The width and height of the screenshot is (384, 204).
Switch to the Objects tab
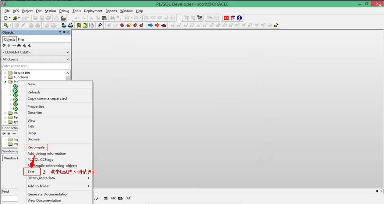[9, 39]
